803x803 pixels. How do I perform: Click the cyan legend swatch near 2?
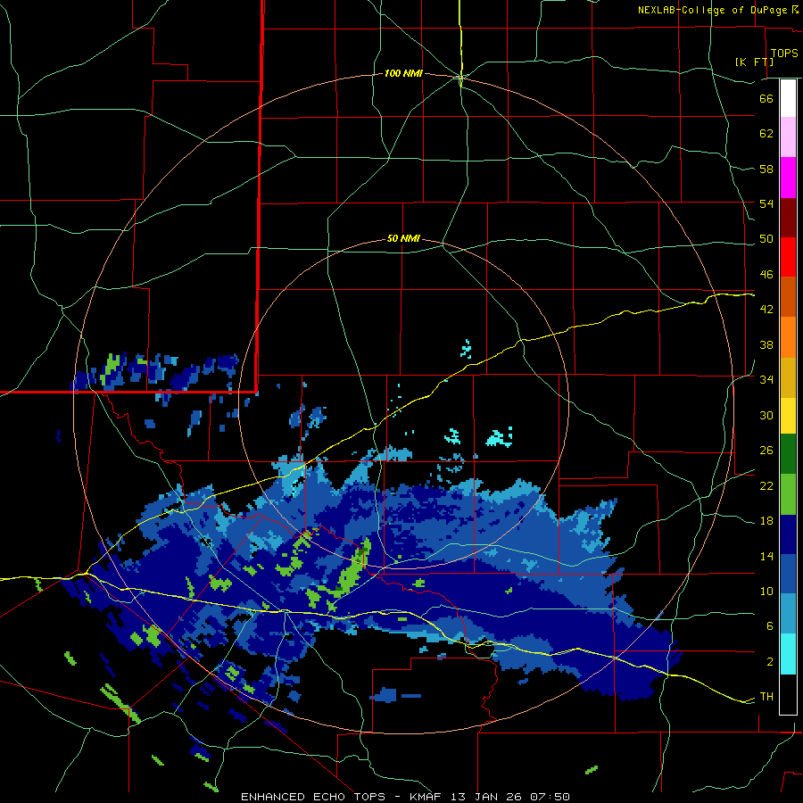point(788,655)
